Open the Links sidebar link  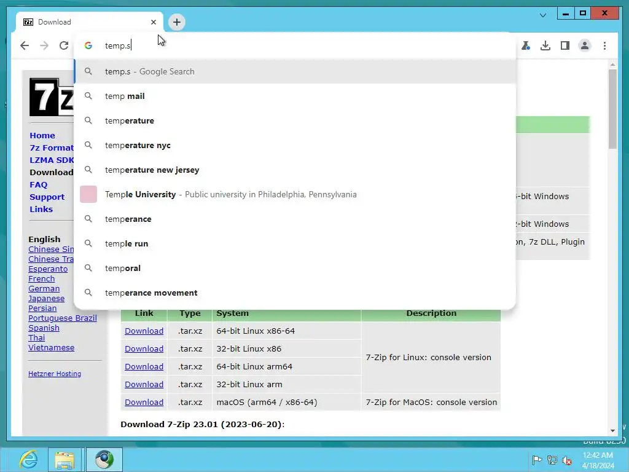click(x=41, y=210)
